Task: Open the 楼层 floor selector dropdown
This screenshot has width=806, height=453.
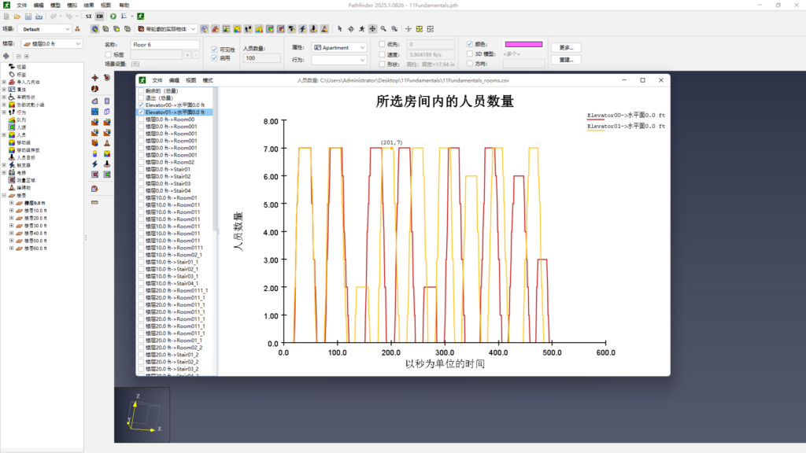Action: tap(51, 44)
